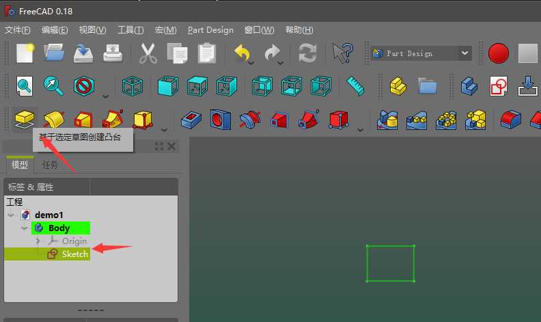Set the bottom view cube
Image resolution: width=541 pixels, height=322 pixels.
pyautogui.click(x=292, y=86)
